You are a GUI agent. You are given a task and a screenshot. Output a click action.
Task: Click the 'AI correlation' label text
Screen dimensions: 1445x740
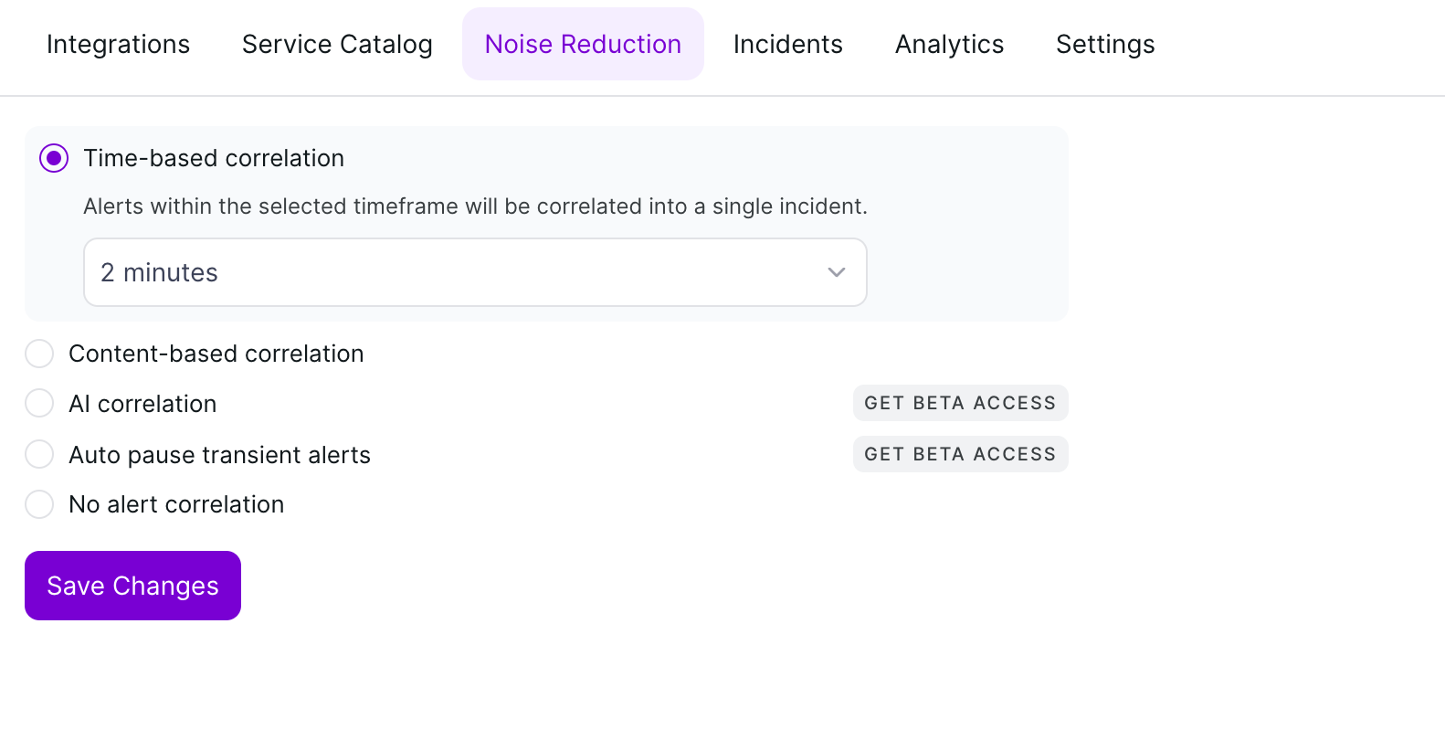point(142,404)
